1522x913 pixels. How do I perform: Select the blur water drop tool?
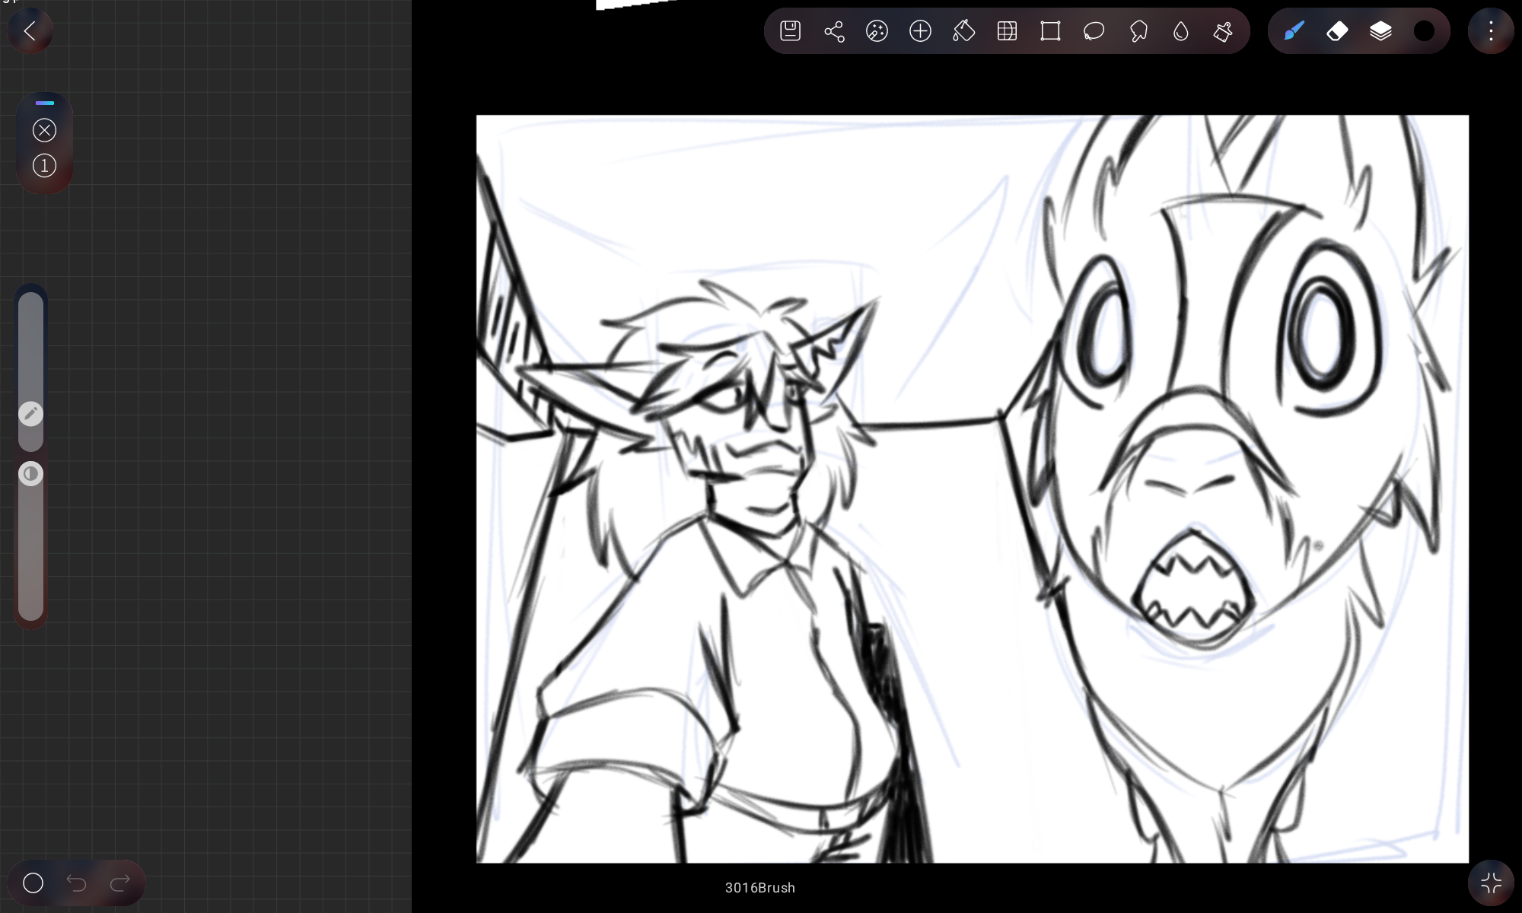[x=1180, y=31]
